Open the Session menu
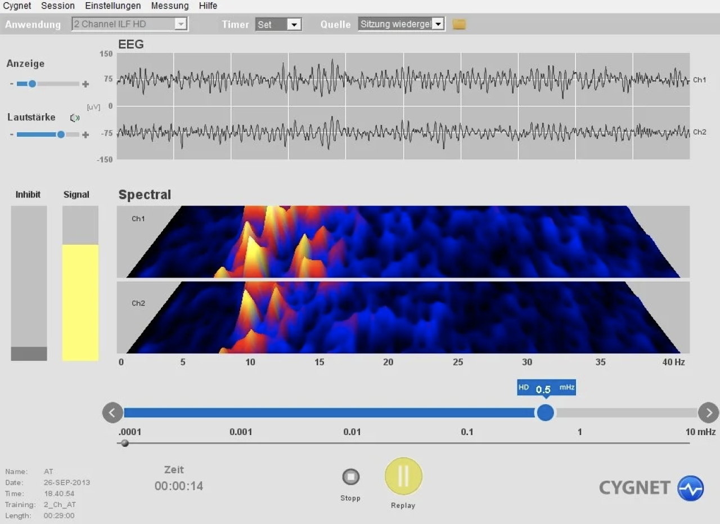 pyautogui.click(x=58, y=6)
